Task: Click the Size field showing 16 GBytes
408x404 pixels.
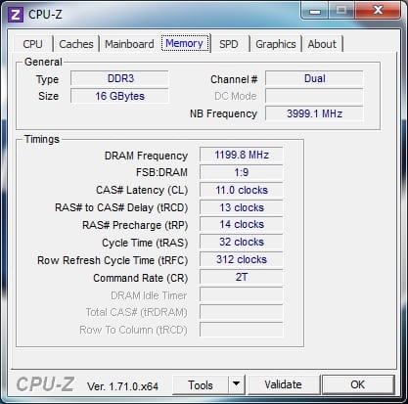Action: pos(119,96)
